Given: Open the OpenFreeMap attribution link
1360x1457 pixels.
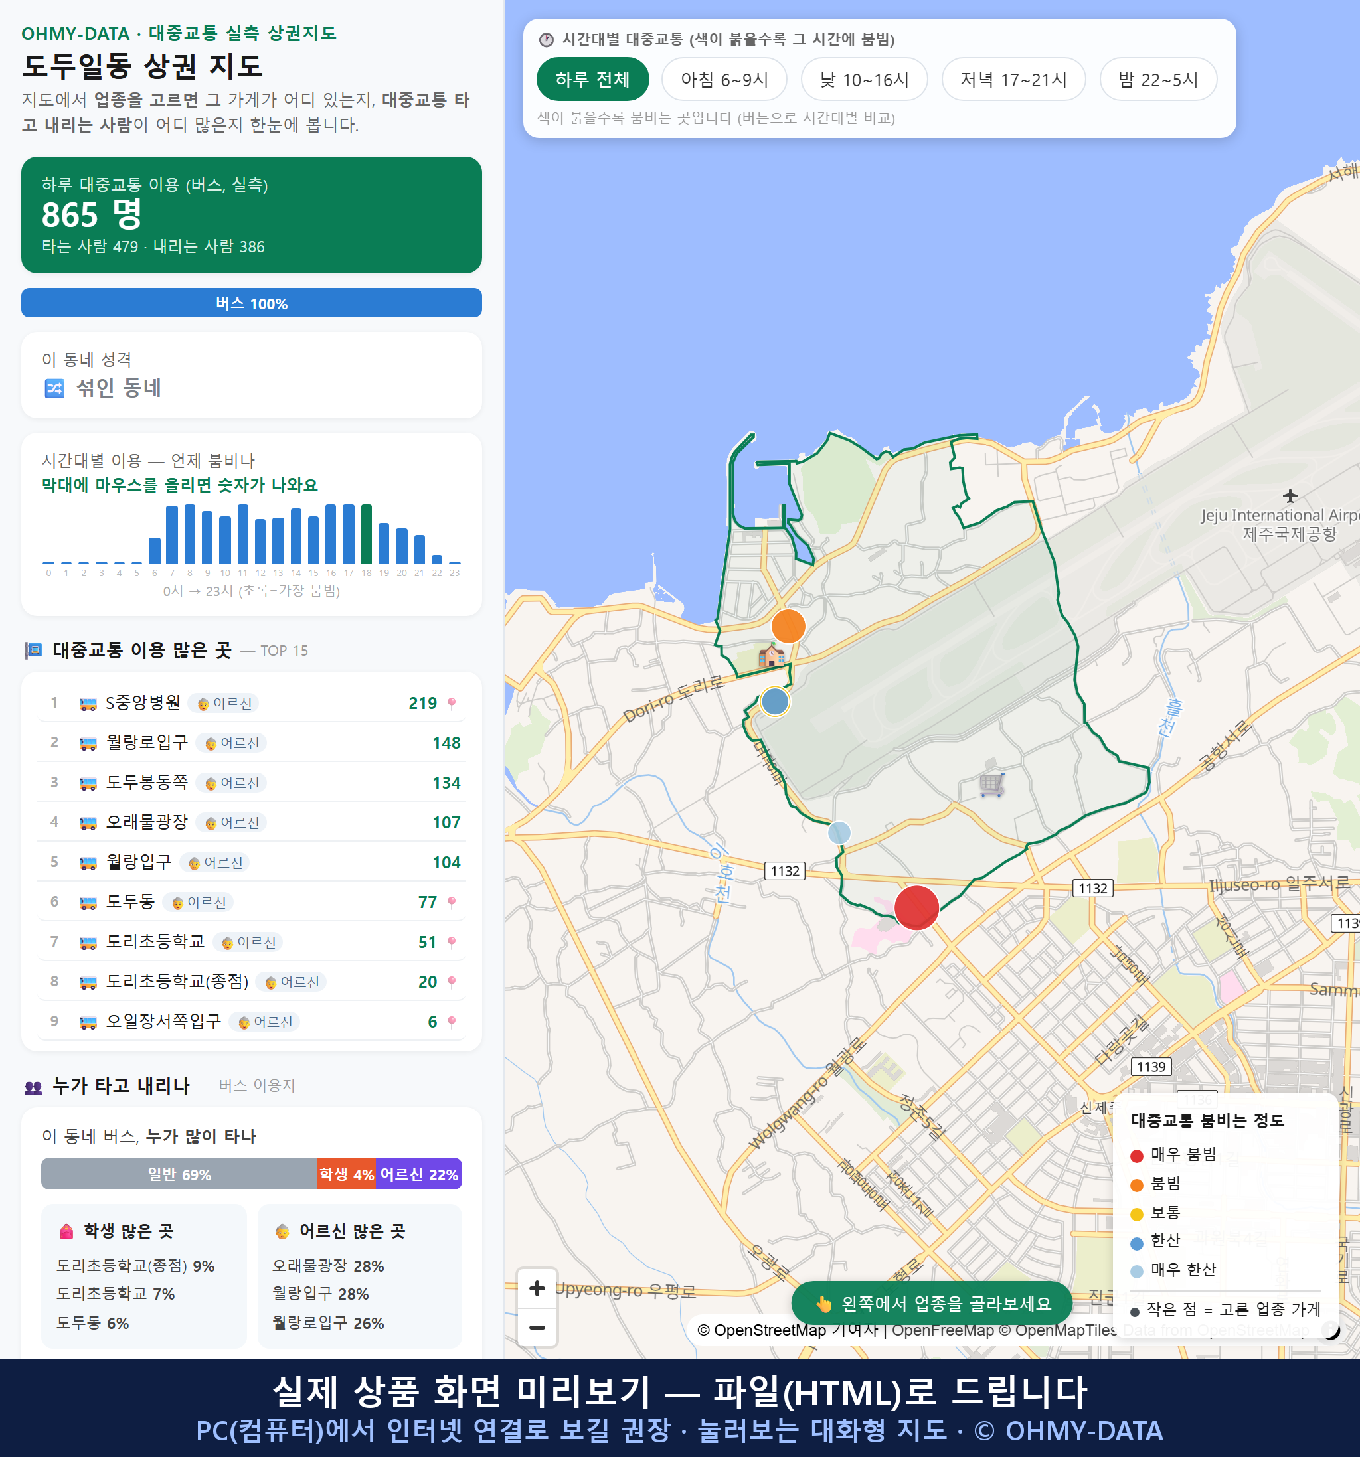Looking at the screenshot, I should point(943,1330).
